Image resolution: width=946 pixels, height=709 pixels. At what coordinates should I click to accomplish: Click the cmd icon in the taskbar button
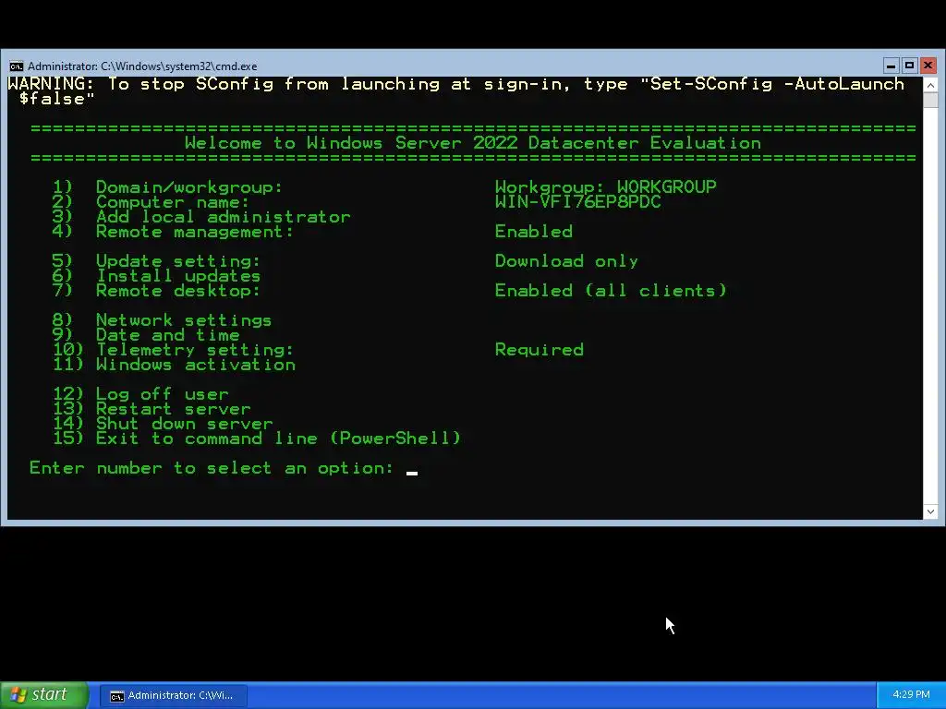pos(117,696)
